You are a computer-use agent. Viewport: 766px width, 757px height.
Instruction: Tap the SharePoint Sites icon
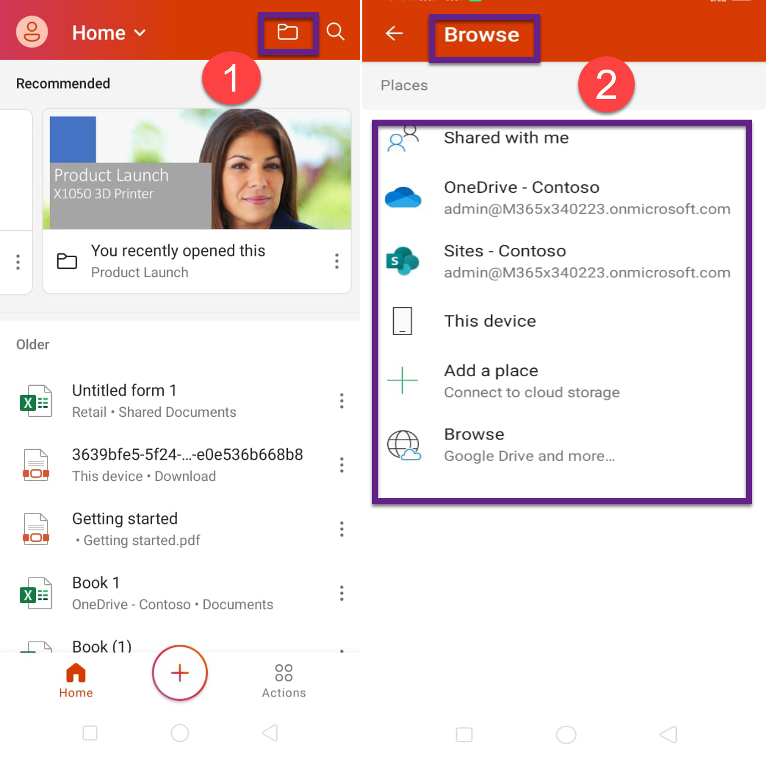pyautogui.click(x=403, y=261)
